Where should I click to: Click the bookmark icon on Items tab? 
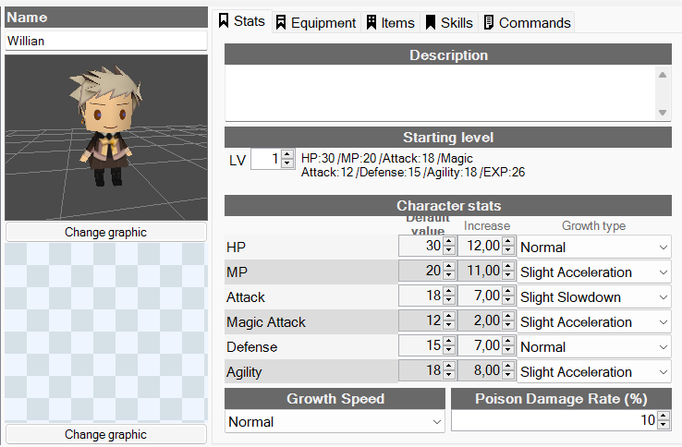[371, 23]
